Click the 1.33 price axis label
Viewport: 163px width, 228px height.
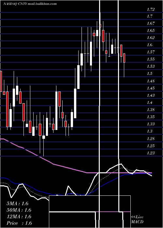(151, 124)
